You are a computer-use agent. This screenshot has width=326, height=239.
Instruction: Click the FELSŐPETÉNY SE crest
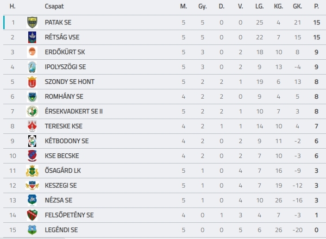pos(32,215)
